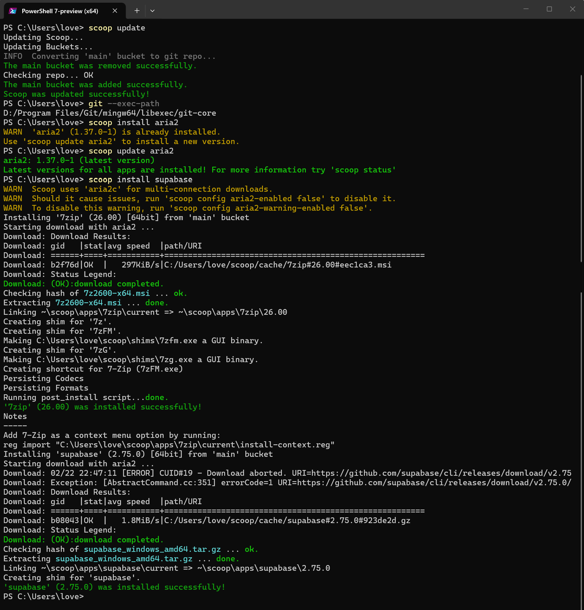Click the empty prompt line 'PS C:\Users\love>' at bottom
This screenshot has width=584, height=610.
pyautogui.click(x=44, y=596)
